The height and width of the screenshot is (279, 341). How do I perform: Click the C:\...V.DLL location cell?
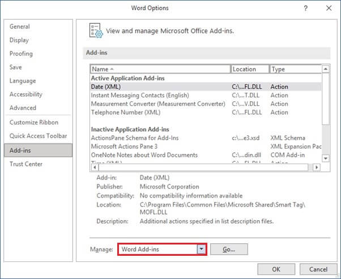pyautogui.click(x=246, y=104)
